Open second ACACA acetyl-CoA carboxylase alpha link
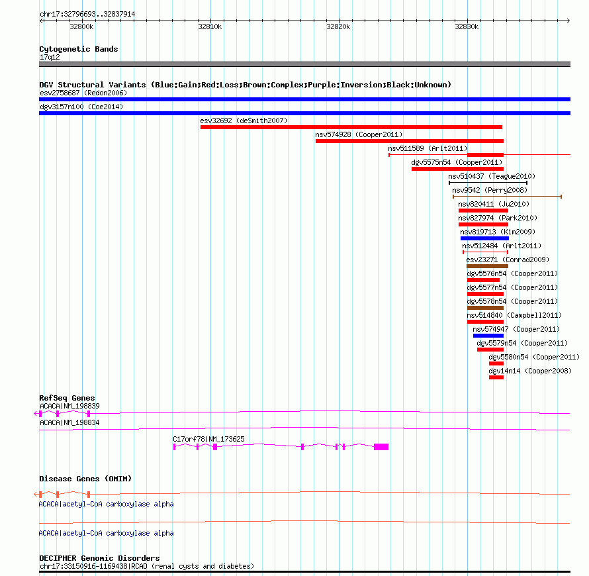The image size is (589, 576). pyautogui.click(x=107, y=533)
